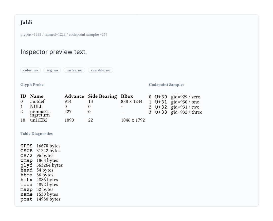This screenshot has width=273, height=221.
Task: Select the hmtx table tag
Action: click(x=26, y=180)
